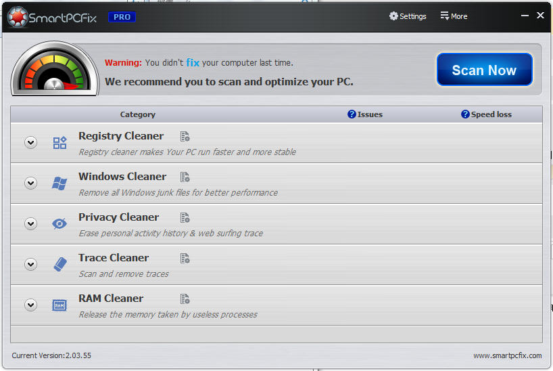The height and width of the screenshot is (371, 553).
Task: Click 'Release the memory taken by useless processes'
Action: [168, 314]
